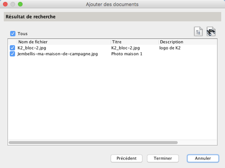The height and width of the screenshot is (168, 225).
Task: Click the binoculars search icon
Action: pyautogui.click(x=211, y=32)
